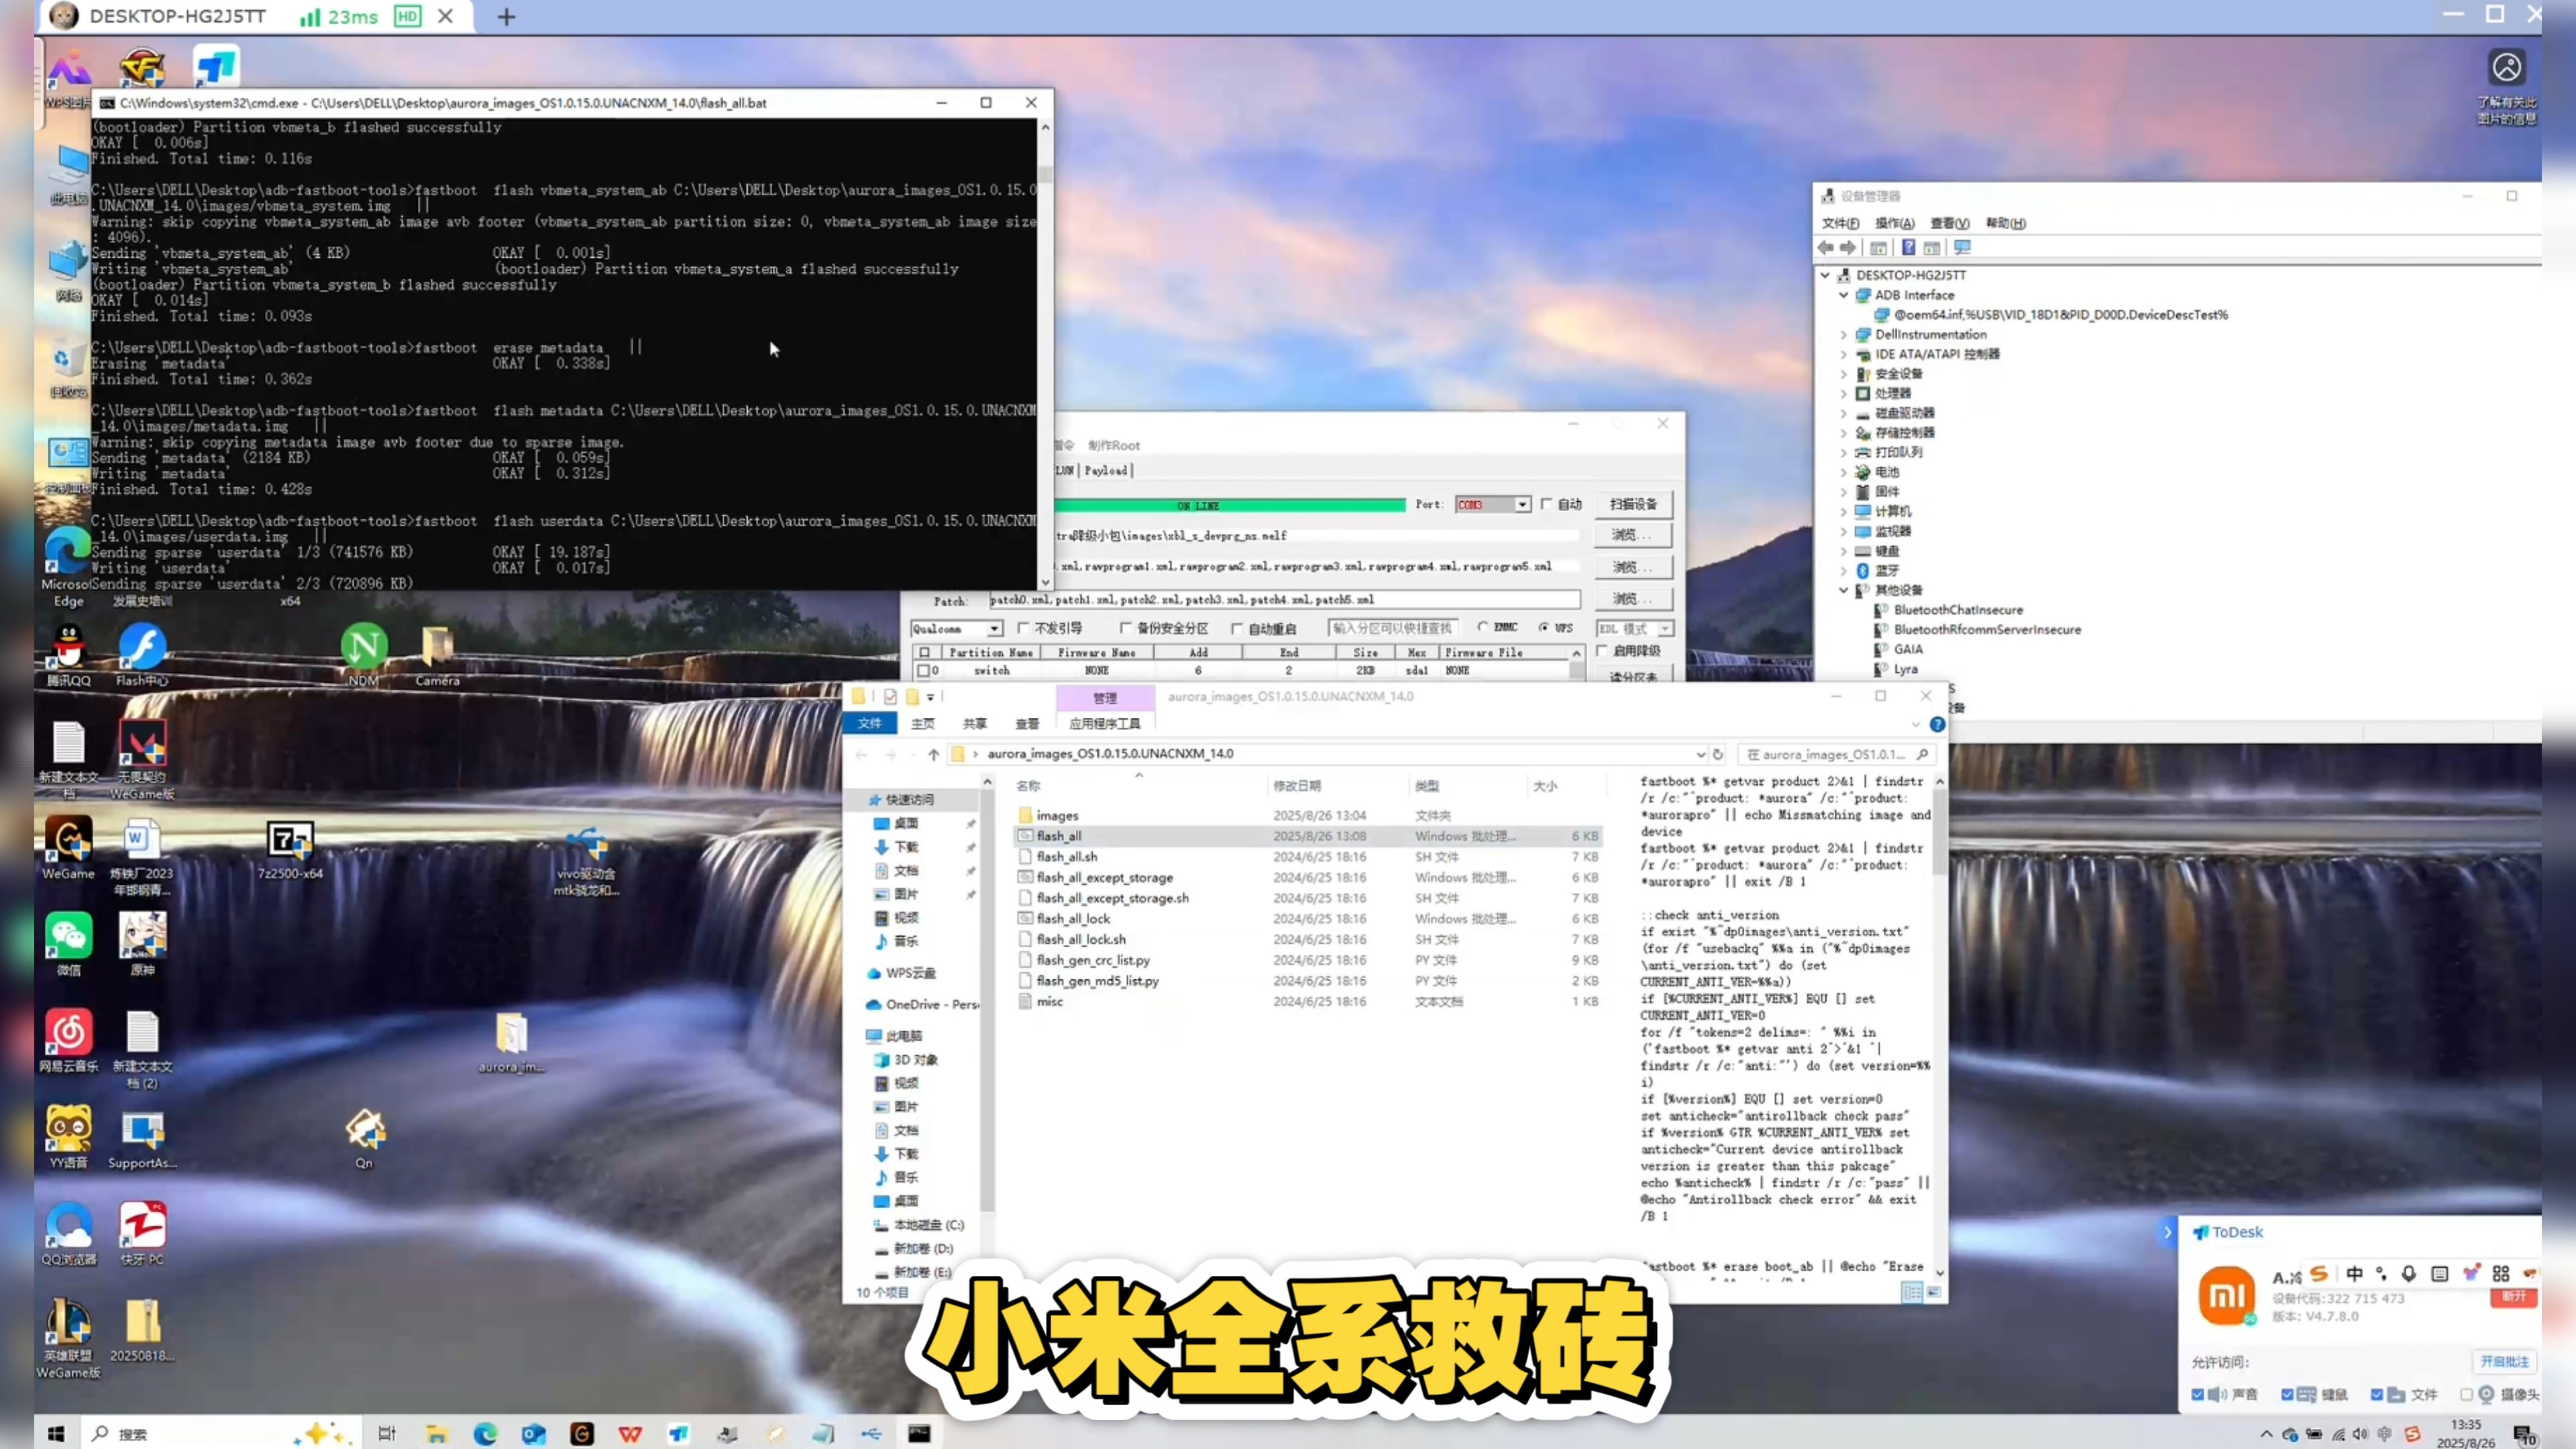This screenshot has height=1449, width=2576.
Task: Open the 快牙 PC desktop icon
Action: pos(142,1233)
